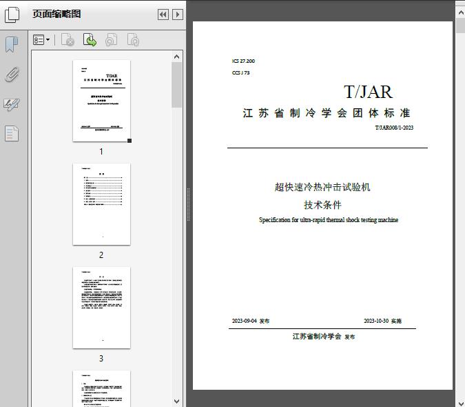Click document view scroll-up arrow
Viewport: 465px width, 407px height.
(x=461, y=12)
